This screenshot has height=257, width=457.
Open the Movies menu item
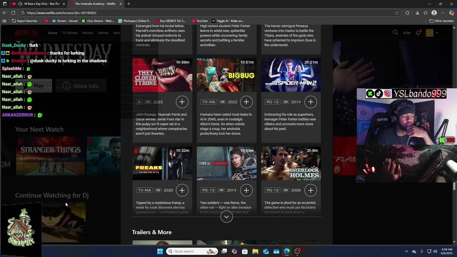[87, 33]
